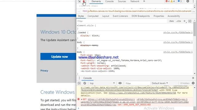This screenshot has height=110, width=197.
Task: Toggle the console sidebar icon
Action: click(79, 83)
